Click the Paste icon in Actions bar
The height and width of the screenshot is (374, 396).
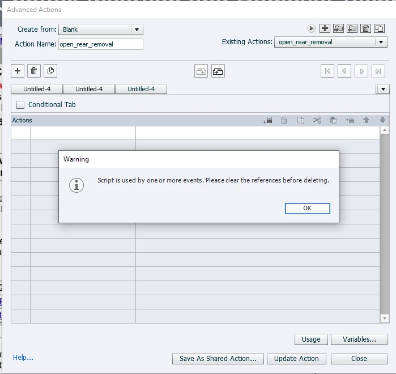pos(333,120)
